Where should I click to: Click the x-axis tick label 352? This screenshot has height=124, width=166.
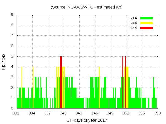pyautogui.click(x=126, y=113)
